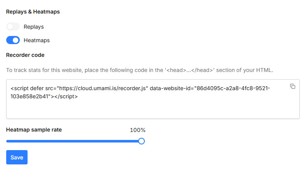This screenshot has width=307, height=171.
Task: Click the Replays label text
Action: 34,27
